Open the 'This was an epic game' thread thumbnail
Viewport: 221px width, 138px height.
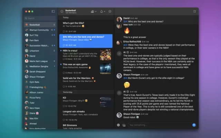[x=105, y=68]
